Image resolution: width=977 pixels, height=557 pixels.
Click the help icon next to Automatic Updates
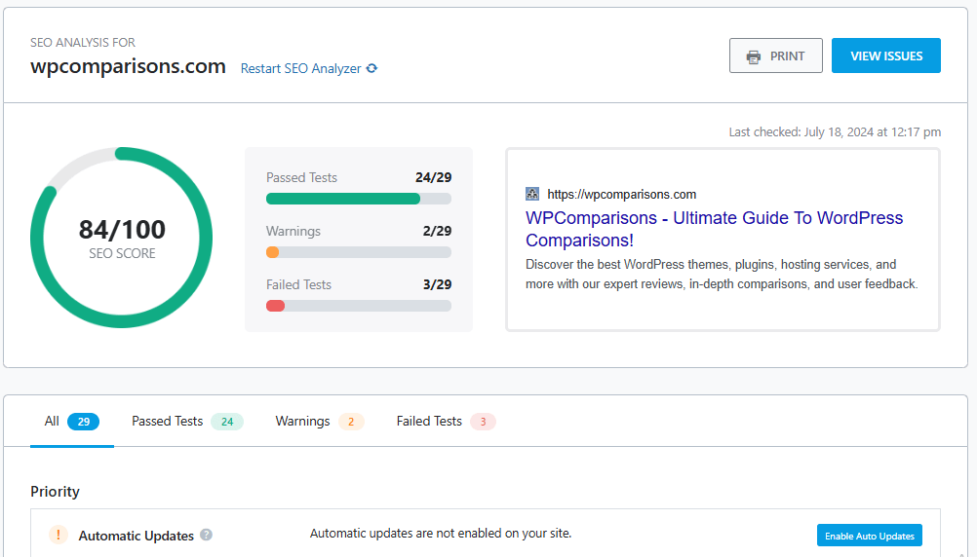point(206,535)
